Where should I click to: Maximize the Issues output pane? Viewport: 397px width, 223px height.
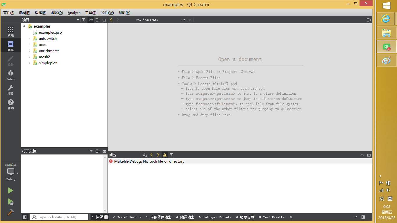pos(362,155)
